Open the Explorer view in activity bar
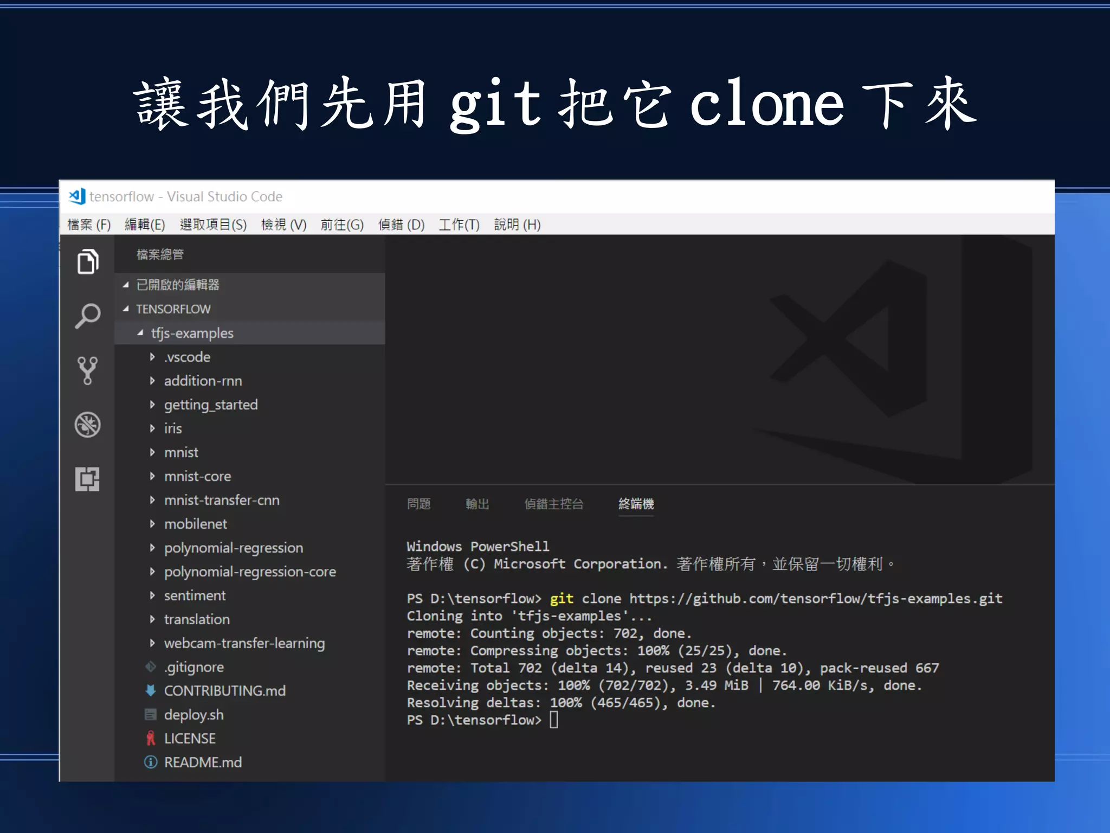This screenshot has width=1110, height=833. point(87,262)
